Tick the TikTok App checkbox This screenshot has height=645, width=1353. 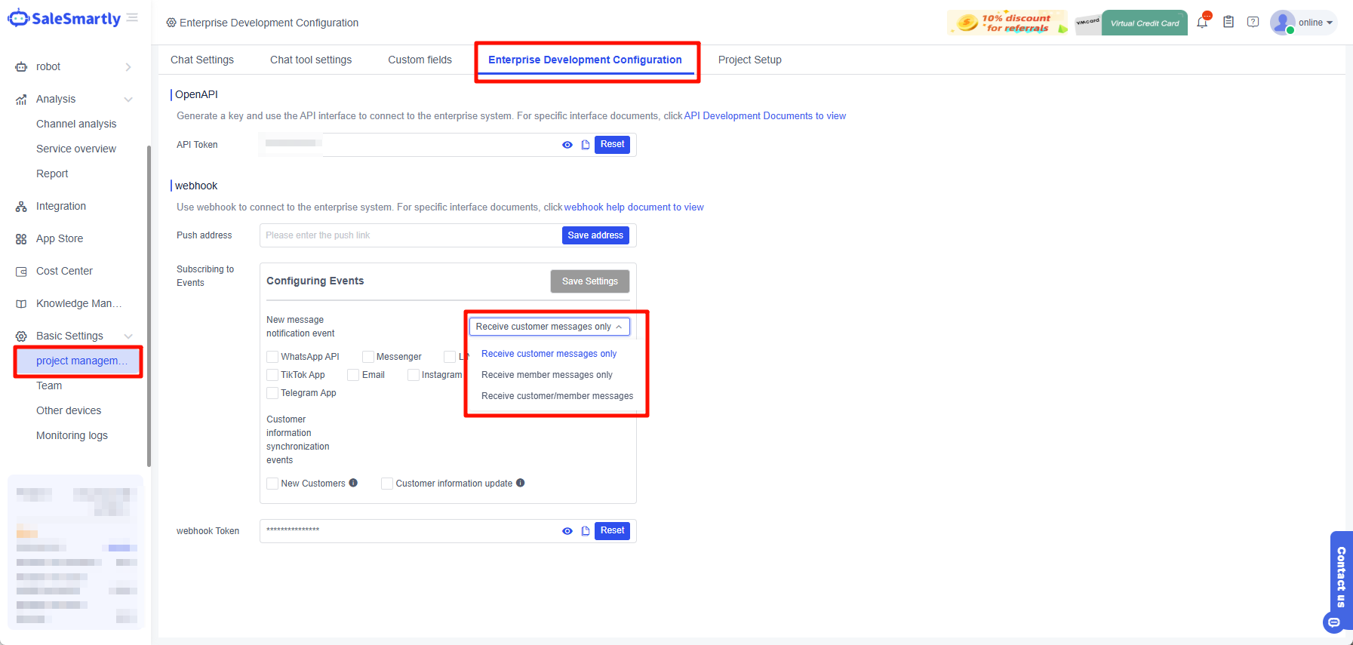(272, 375)
